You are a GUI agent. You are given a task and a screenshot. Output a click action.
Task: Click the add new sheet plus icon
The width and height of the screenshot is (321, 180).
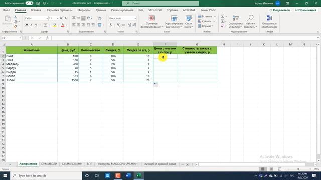pos(187,164)
